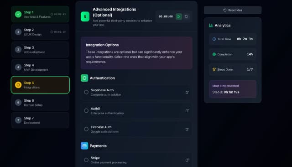Reset the step timer icon
The image size is (292, 167).
pyautogui.click(x=186, y=16)
